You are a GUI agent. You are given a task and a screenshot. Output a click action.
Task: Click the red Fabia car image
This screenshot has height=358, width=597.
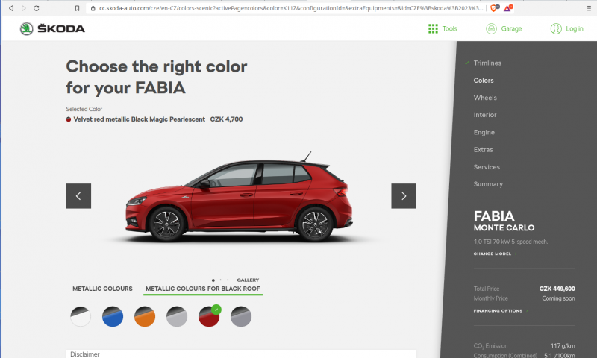[x=240, y=197]
